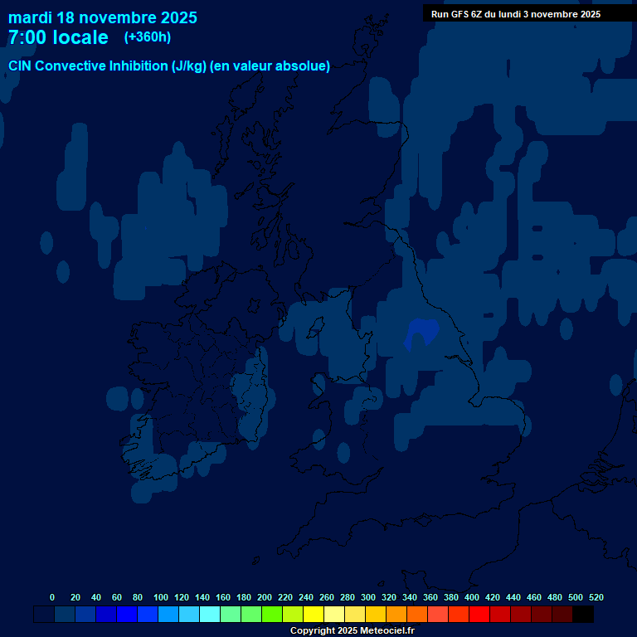Screen dimensions: 637x637
Task: Click the darkest navy swatch at legend's left end
Action: [44, 615]
